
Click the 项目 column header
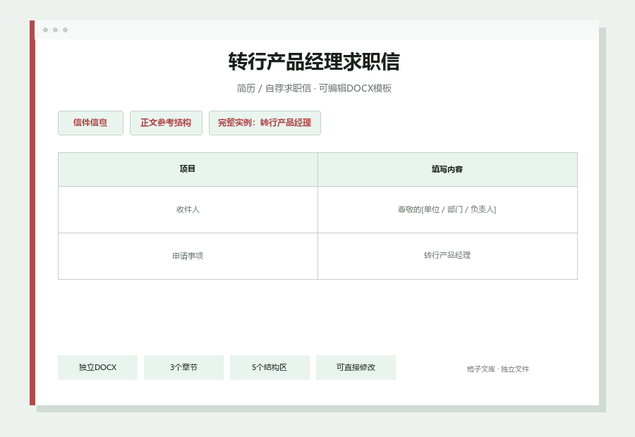[x=188, y=170]
